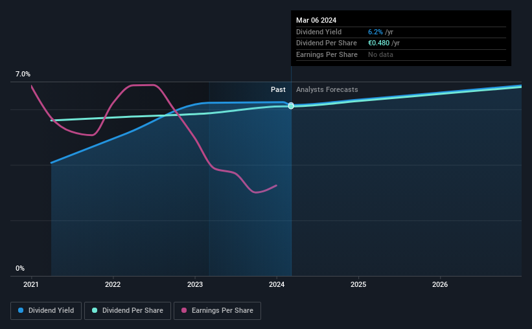Viewport: 532px width, 329px height.
Task: Click the 2025 x-axis label
Action: click(x=358, y=284)
